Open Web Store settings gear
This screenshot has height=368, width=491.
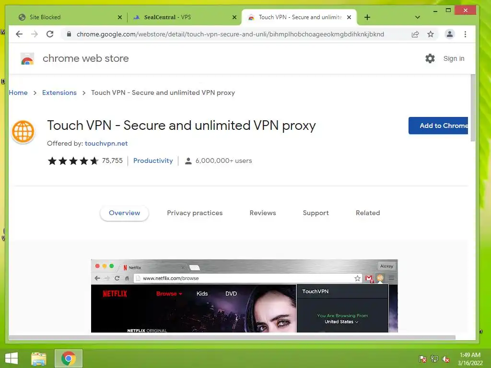pyautogui.click(x=430, y=58)
